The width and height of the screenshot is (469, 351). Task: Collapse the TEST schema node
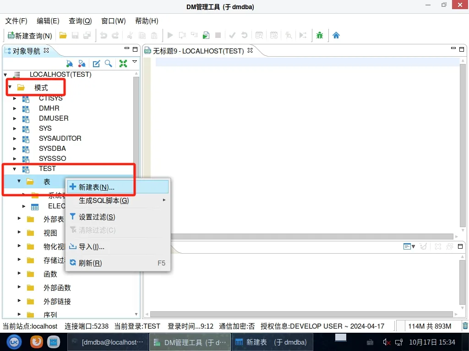15,169
